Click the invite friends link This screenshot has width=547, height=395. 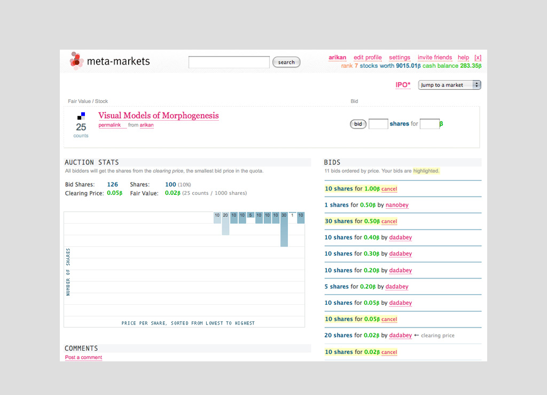pyautogui.click(x=435, y=58)
